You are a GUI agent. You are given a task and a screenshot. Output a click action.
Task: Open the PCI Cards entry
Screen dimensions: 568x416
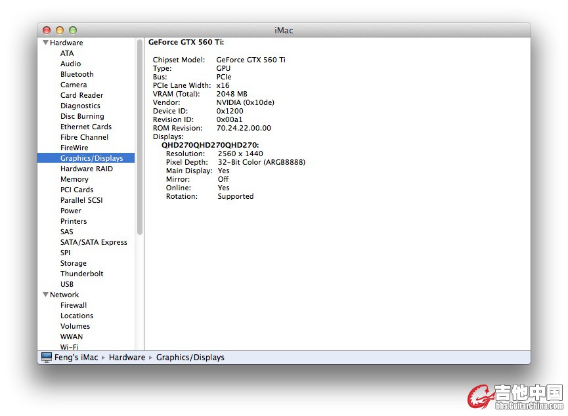pyautogui.click(x=77, y=190)
